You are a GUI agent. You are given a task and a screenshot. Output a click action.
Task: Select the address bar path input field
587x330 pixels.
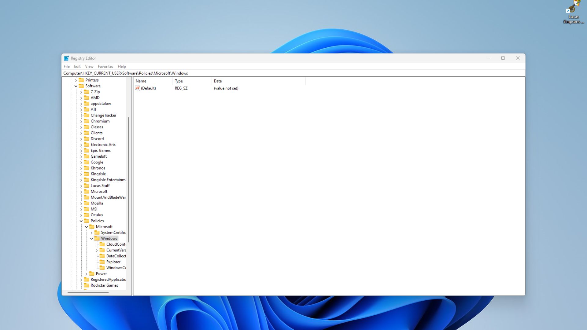tap(293, 73)
